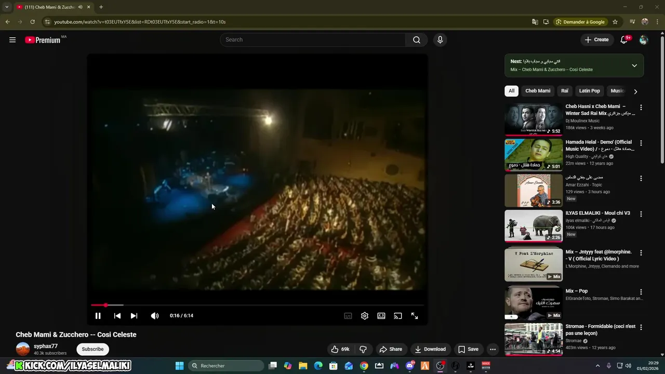Go back in browser history

pyautogui.click(x=7, y=22)
